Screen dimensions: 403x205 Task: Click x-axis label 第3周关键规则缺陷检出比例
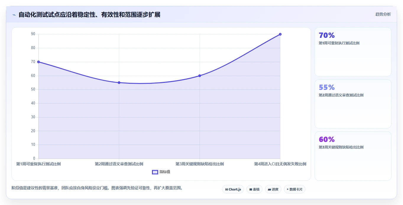pos(200,164)
